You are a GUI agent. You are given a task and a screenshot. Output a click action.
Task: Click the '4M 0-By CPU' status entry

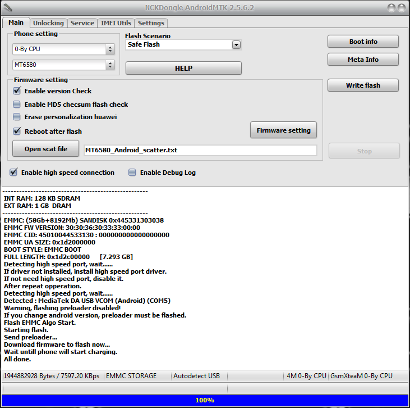point(306,376)
